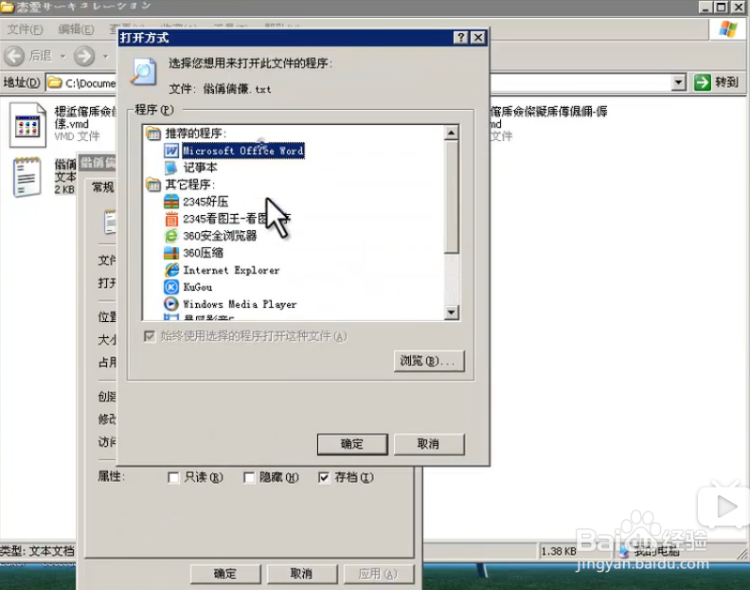Select Microsoft Office Word in program list
750x590 pixels.
pyautogui.click(x=243, y=151)
